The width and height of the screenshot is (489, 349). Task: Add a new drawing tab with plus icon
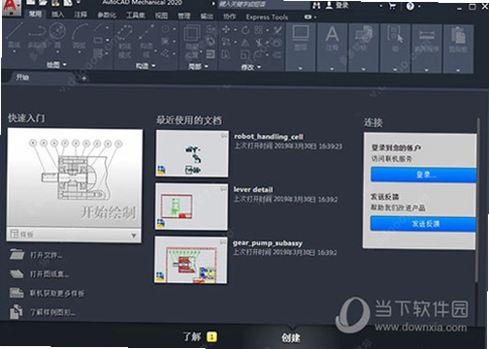click(83, 79)
